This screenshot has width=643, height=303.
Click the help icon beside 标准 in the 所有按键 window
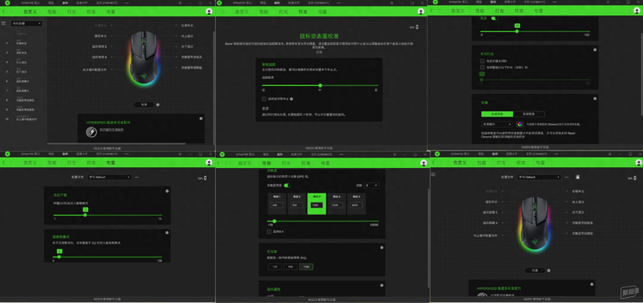[x=158, y=105]
